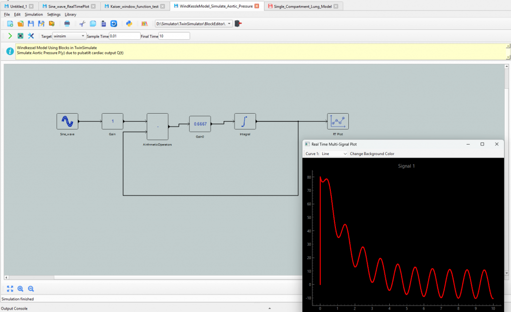Viewport: 511px width, 312px height.
Task: Open the Settings menu
Action: click(54, 14)
